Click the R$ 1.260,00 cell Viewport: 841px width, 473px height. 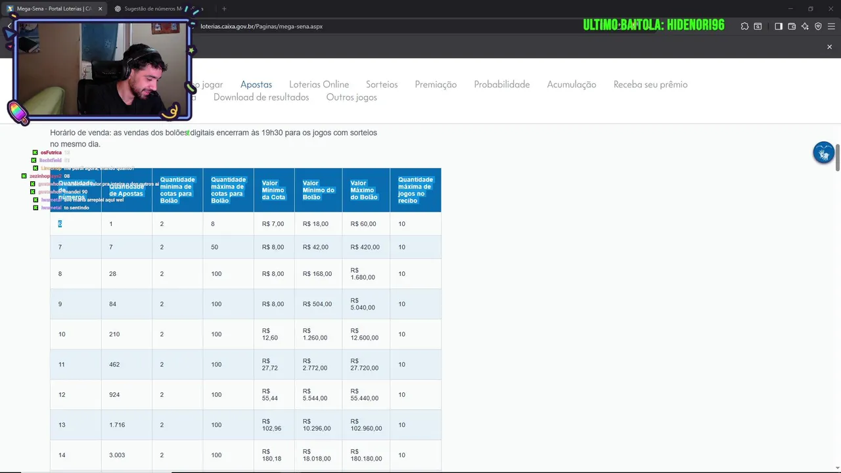pos(319,334)
